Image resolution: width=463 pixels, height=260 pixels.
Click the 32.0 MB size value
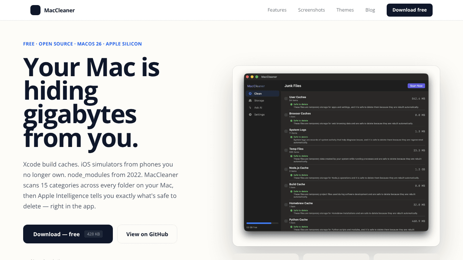coord(419,205)
